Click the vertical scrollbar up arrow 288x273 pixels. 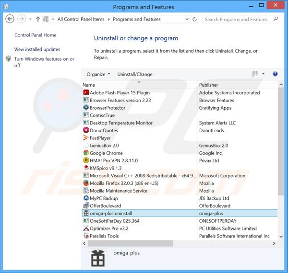281,84
